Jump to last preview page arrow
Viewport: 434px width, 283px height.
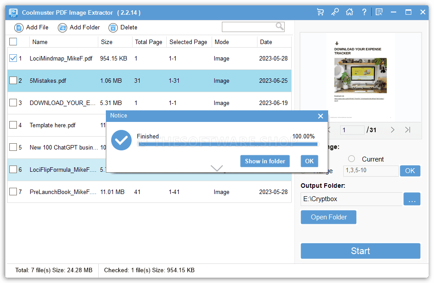[x=408, y=129]
